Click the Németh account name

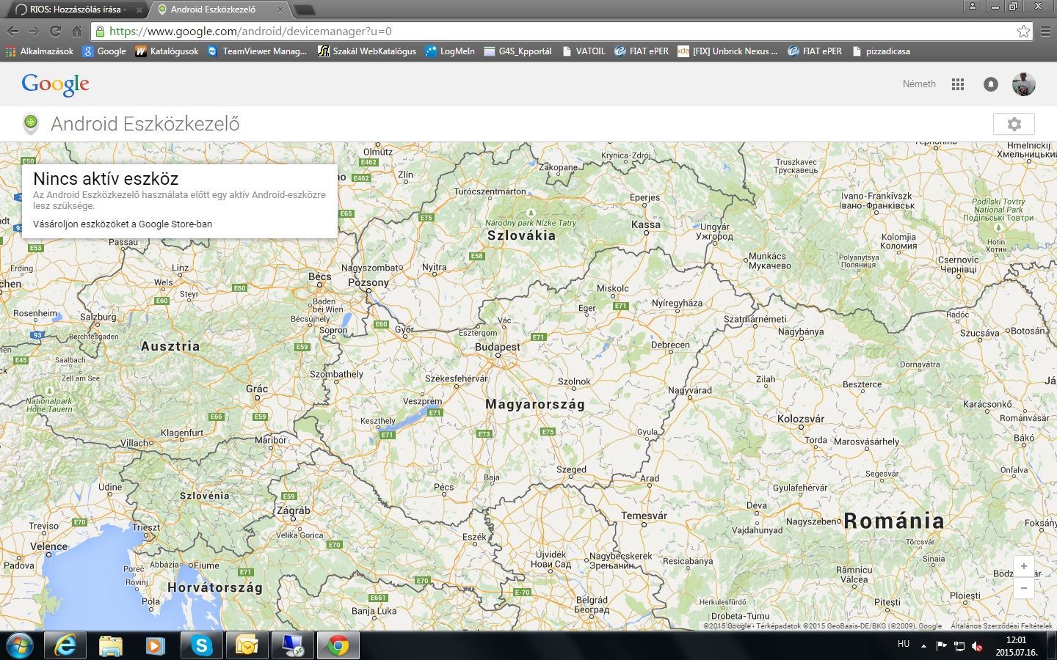pyautogui.click(x=919, y=84)
